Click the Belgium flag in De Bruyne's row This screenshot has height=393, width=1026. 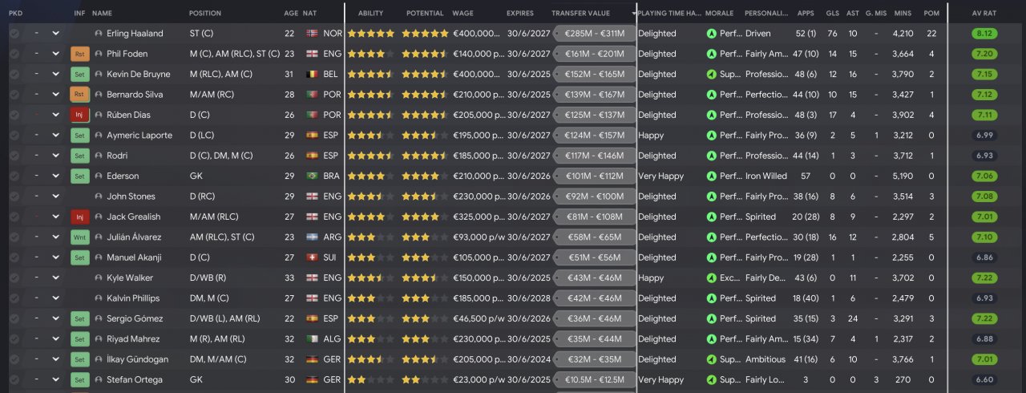[x=312, y=75]
